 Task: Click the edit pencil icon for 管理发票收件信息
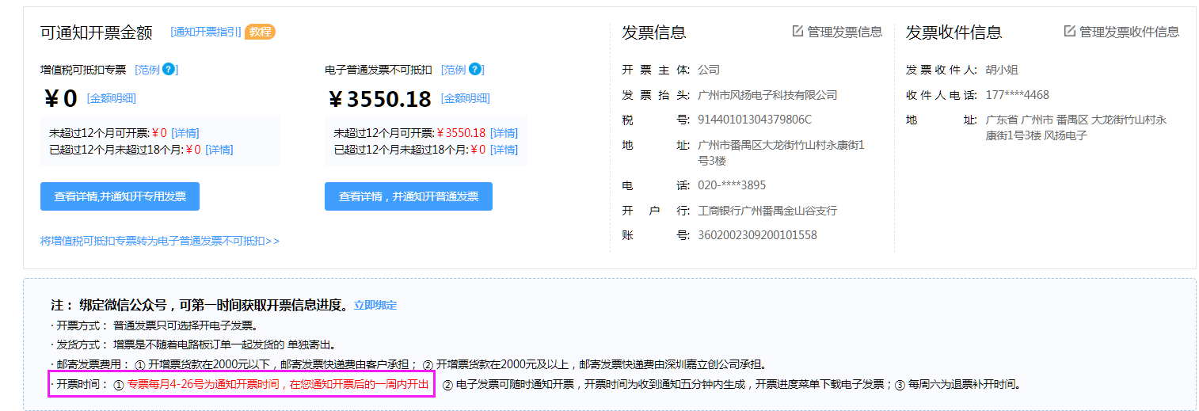point(1069,32)
